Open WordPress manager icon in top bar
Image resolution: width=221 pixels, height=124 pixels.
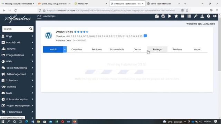[163, 16]
